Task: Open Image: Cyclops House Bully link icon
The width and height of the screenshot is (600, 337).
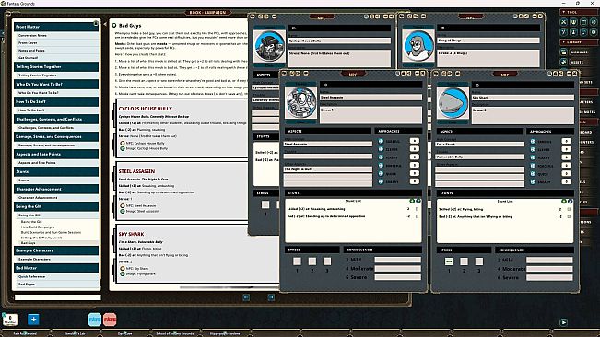Action: pos(123,148)
